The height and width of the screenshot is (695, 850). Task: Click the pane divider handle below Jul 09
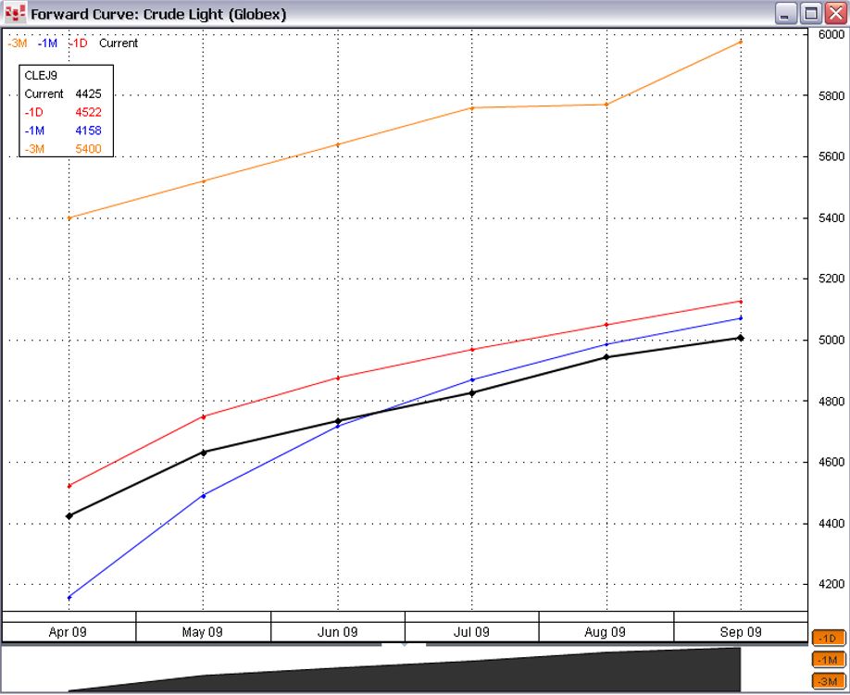[x=404, y=645]
